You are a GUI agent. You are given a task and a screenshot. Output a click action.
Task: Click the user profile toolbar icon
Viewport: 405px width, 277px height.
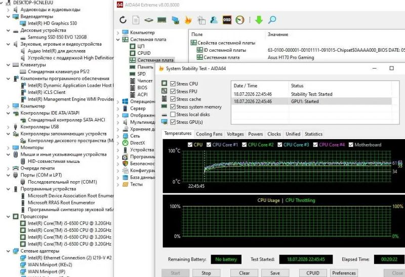click(x=214, y=20)
